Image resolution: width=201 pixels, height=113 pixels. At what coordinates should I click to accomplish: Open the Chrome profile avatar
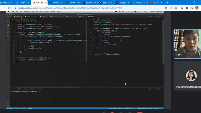tap(197, 8)
